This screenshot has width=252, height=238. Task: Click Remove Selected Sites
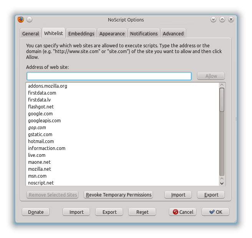[x=52, y=195]
